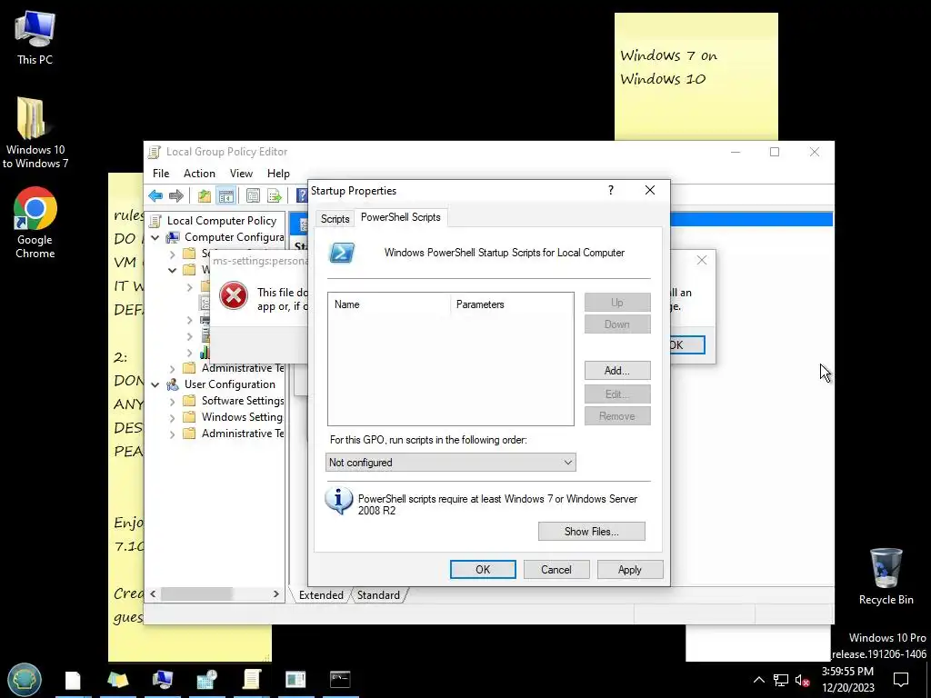The image size is (931, 698).
Task: Switch to the Scripts tab
Action: pyautogui.click(x=335, y=219)
